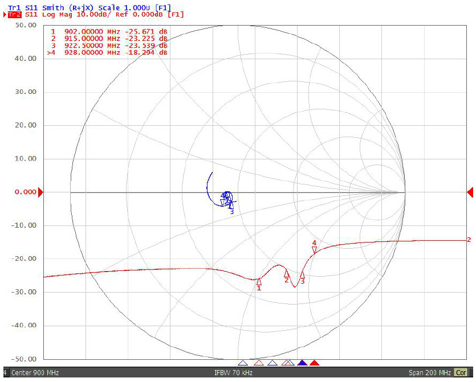Select marker 1 on the red Log Mag trace
The width and height of the screenshot is (476, 382).
click(259, 281)
